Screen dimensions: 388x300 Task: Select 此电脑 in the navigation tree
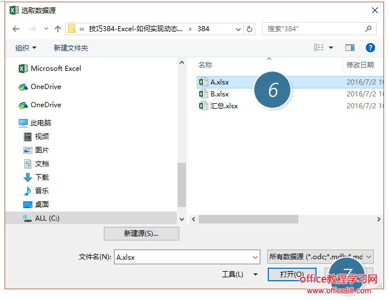pos(35,122)
